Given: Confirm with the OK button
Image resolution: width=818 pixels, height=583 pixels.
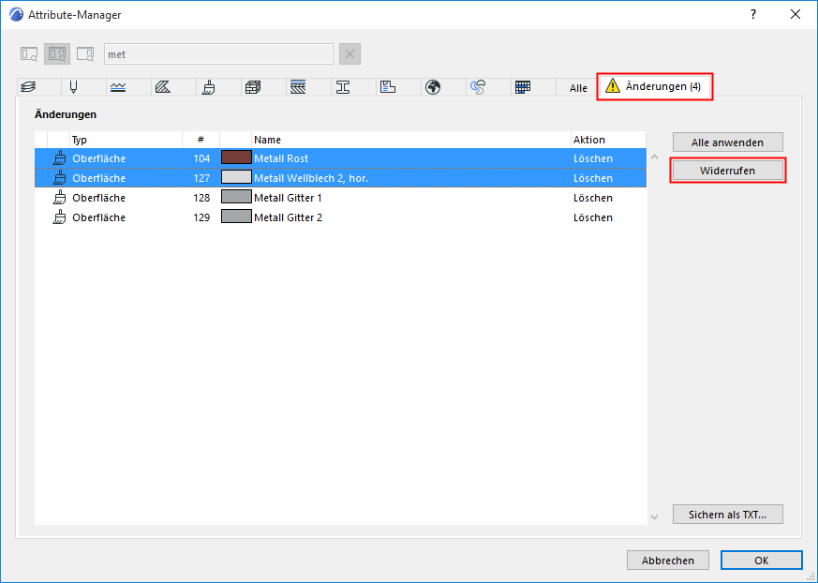Looking at the screenshot, I should (x=762, y=561).
